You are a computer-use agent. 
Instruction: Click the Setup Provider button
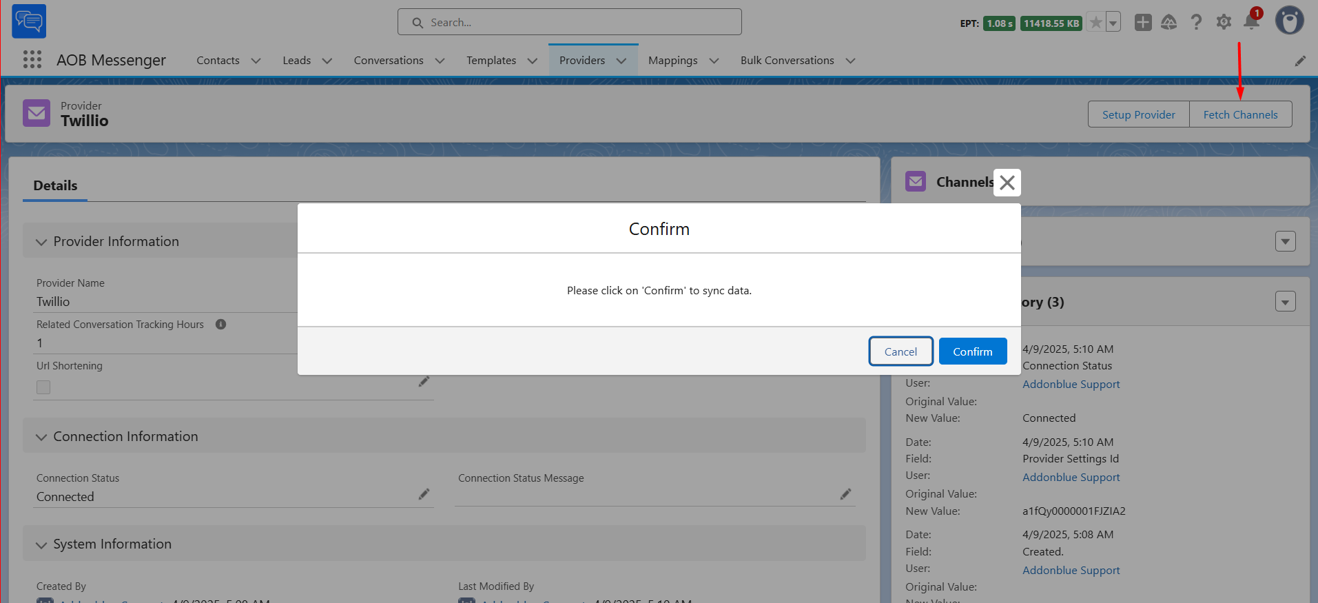(1138, 114)
